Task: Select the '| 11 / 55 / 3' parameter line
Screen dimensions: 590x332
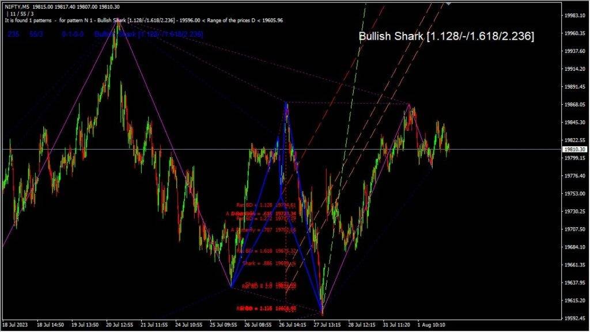Action: click(20, 13)
